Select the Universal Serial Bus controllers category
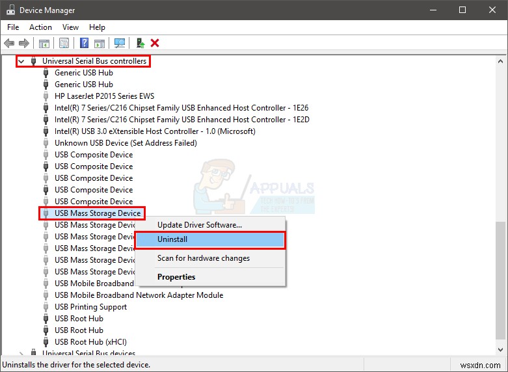Screen dimensions: 508x372 point(94,61)
